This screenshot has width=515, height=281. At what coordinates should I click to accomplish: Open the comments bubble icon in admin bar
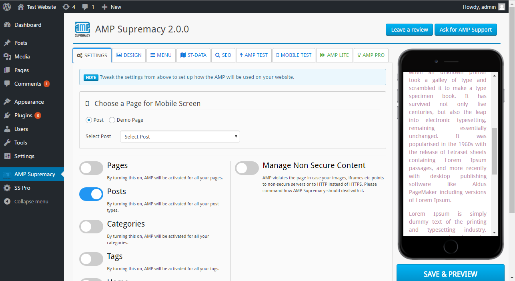[85, 7]
